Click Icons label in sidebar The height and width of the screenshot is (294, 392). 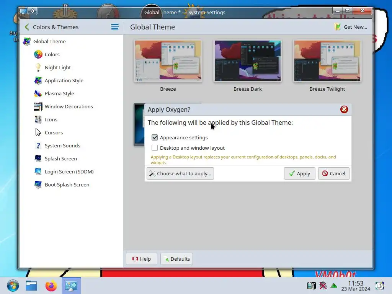click(51, 119)
